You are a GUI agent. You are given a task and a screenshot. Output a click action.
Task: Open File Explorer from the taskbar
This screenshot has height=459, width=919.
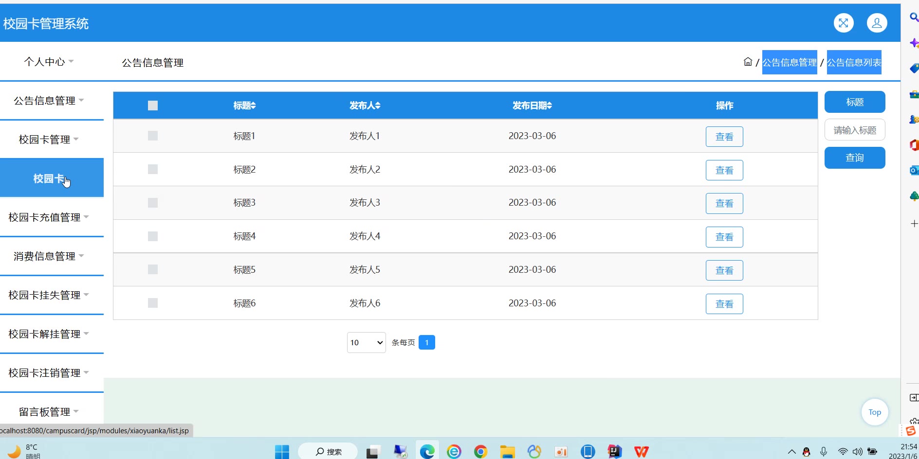click(507, 452)
